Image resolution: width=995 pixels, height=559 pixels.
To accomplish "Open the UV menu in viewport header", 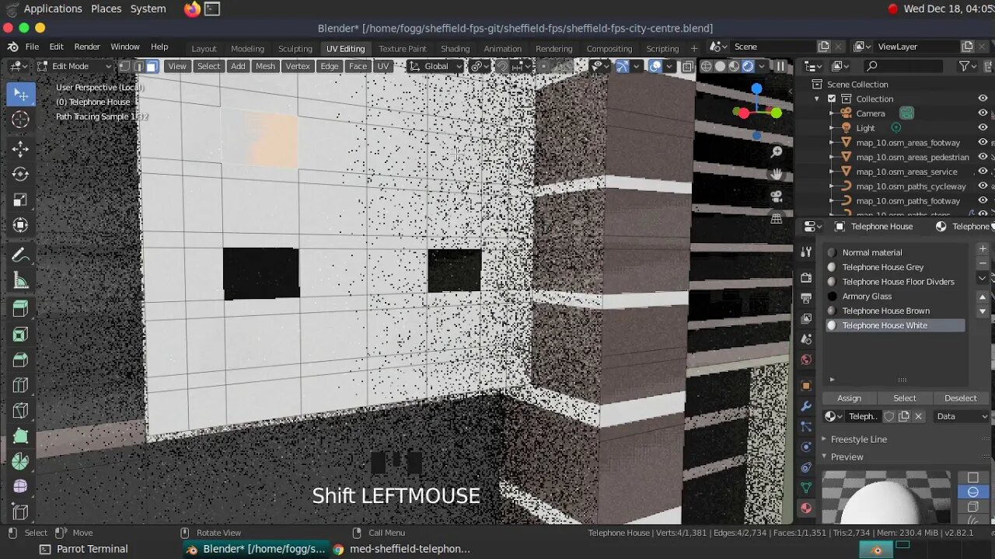I will pyautogui.click(x=382, y=66).
